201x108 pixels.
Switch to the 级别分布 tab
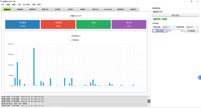[95, 9]
